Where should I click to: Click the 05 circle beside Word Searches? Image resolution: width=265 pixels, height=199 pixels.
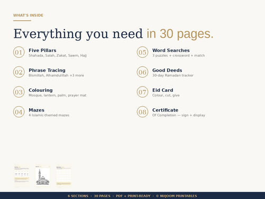coord(143,52)
